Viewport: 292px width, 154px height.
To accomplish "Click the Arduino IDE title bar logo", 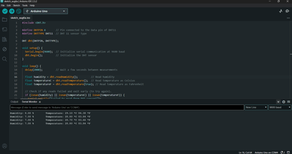I will [2, 1].
